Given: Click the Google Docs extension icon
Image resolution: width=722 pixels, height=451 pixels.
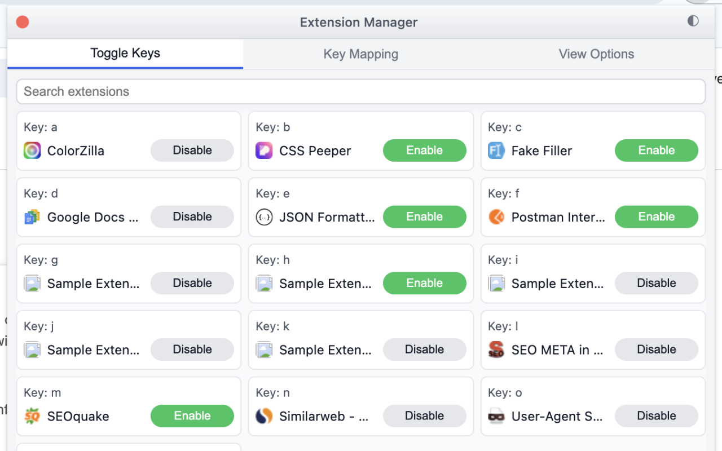Looking at the screenshot, I should tap(32, 217).
